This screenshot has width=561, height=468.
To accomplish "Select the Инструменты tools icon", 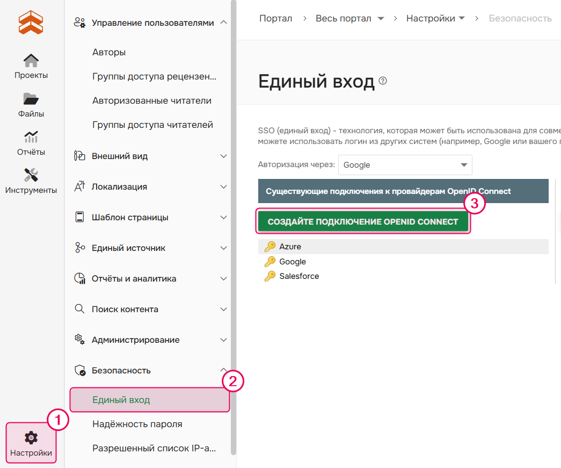I will click(31, 175).
